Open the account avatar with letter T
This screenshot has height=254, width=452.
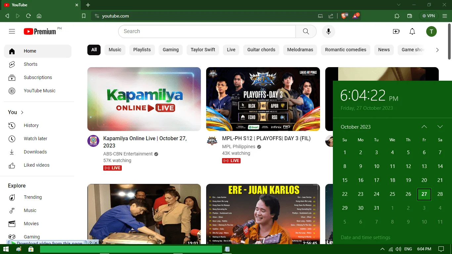tap(431, 31)
